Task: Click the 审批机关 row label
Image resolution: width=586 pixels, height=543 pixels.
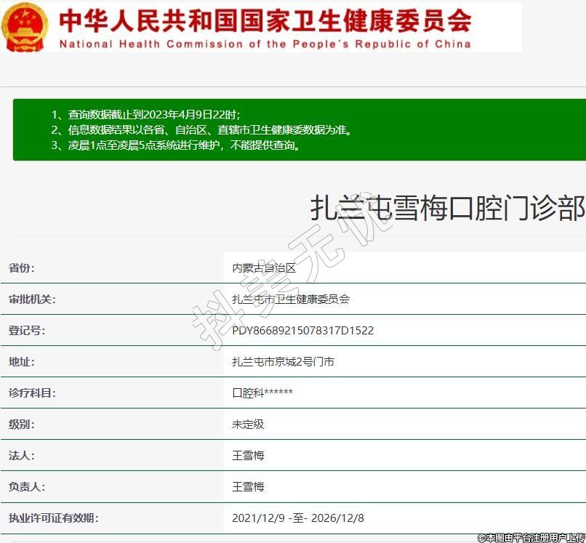Action: (x=32, y=299)
